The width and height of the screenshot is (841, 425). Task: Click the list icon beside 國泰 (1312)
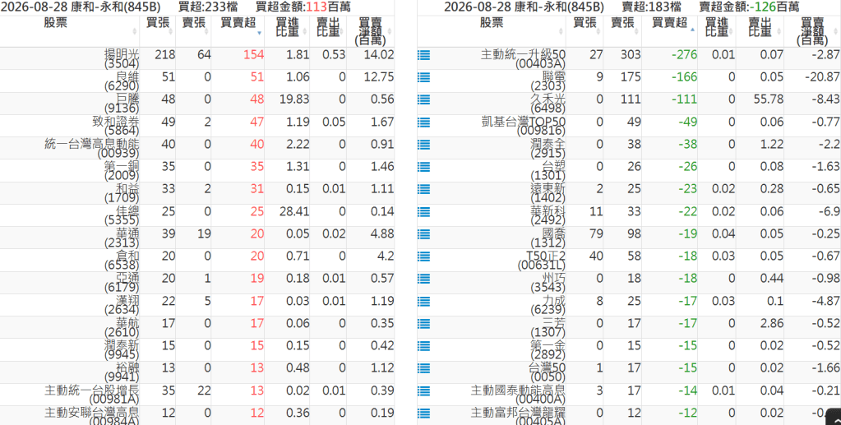point(423,234)
